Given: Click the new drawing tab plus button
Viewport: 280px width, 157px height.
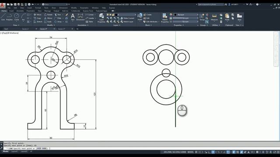Looking at the screenshot, I should [x=77, y=29].
